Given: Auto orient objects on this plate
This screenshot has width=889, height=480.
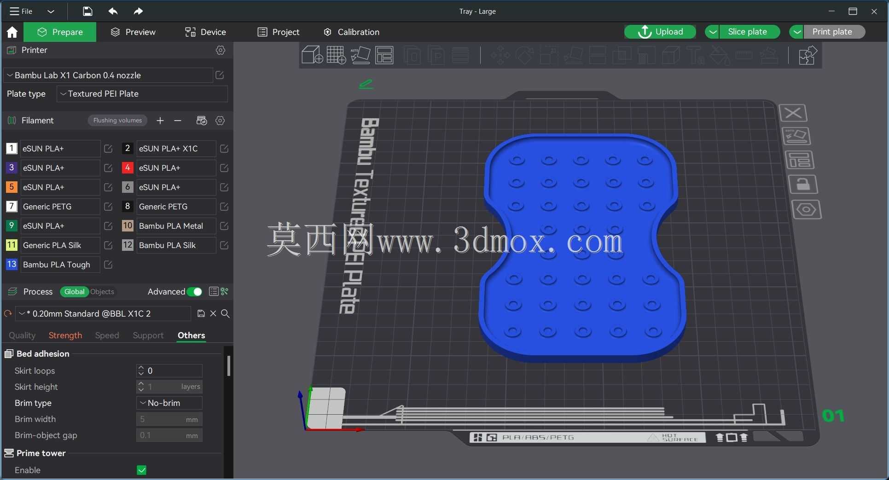Looking at the screenshot, I should 796,136.
